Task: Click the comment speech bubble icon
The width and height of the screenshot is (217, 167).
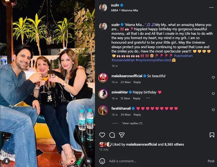Action: click(x=112, y=135)
